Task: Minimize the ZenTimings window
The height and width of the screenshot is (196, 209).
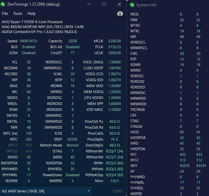Action: click(x=89, y=4)
